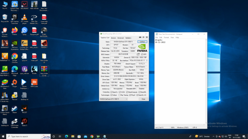Open File Explorer from the taskbar

[73, 136]
